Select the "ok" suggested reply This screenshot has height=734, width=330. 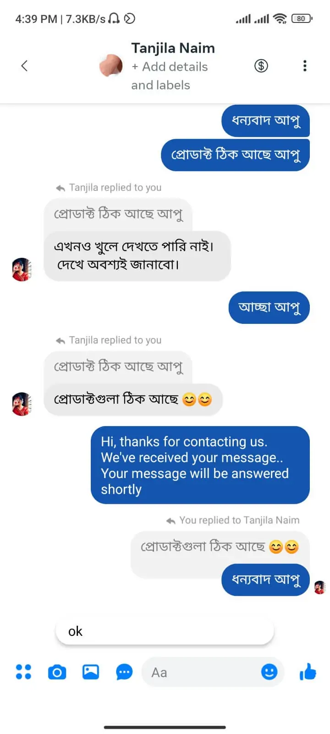(x=165, y=631)
